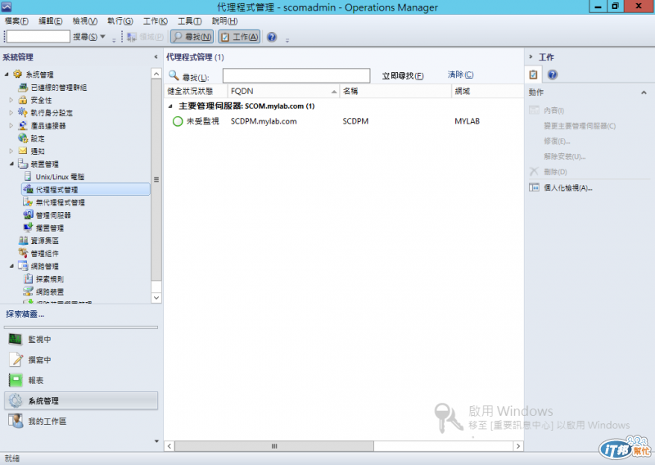Open the 安全性 lock node

coord(41,100)
